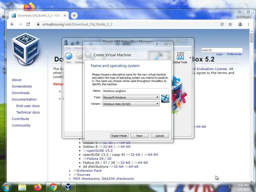This screenshot has height=192, width=256.
Task: Switch to VirtualBox in the taskbar
Action: coord(68,187)
